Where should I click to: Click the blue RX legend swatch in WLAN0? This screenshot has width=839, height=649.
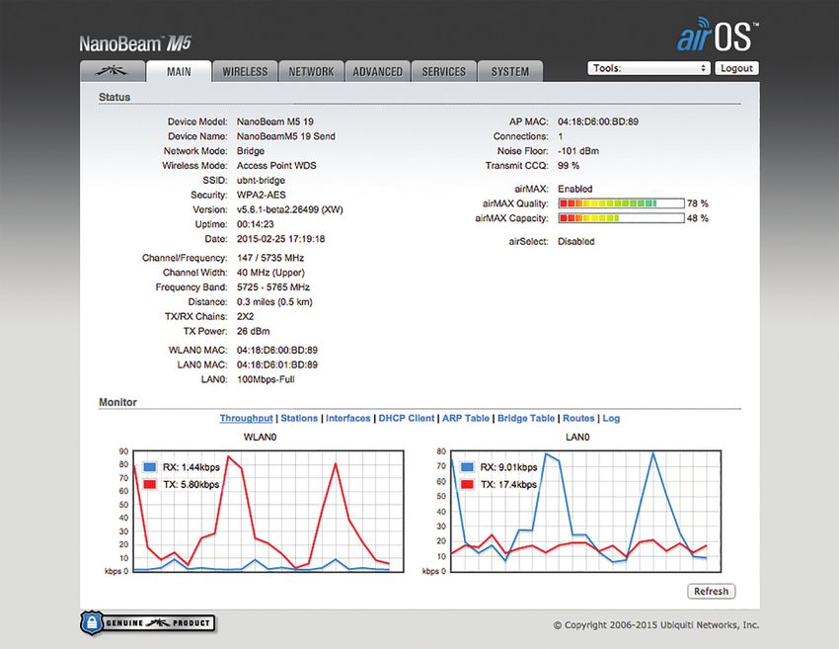150,467
